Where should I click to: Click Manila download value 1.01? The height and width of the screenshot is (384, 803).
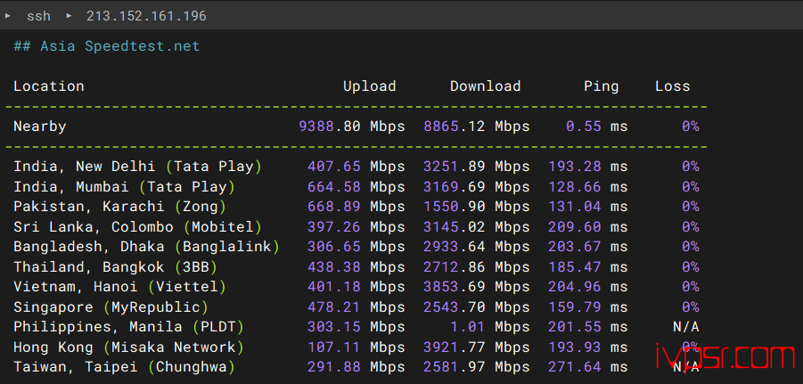[468, 327]
